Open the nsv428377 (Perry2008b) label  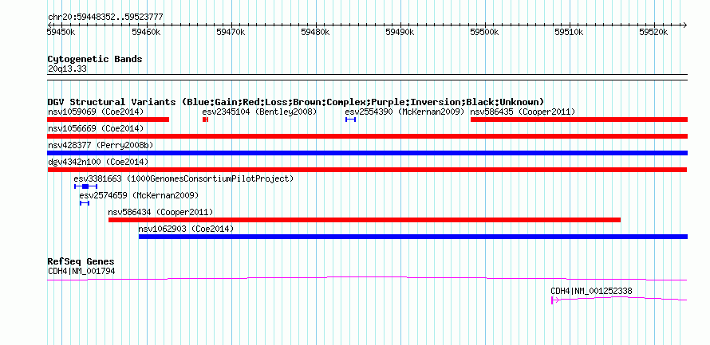pos(101,145)
